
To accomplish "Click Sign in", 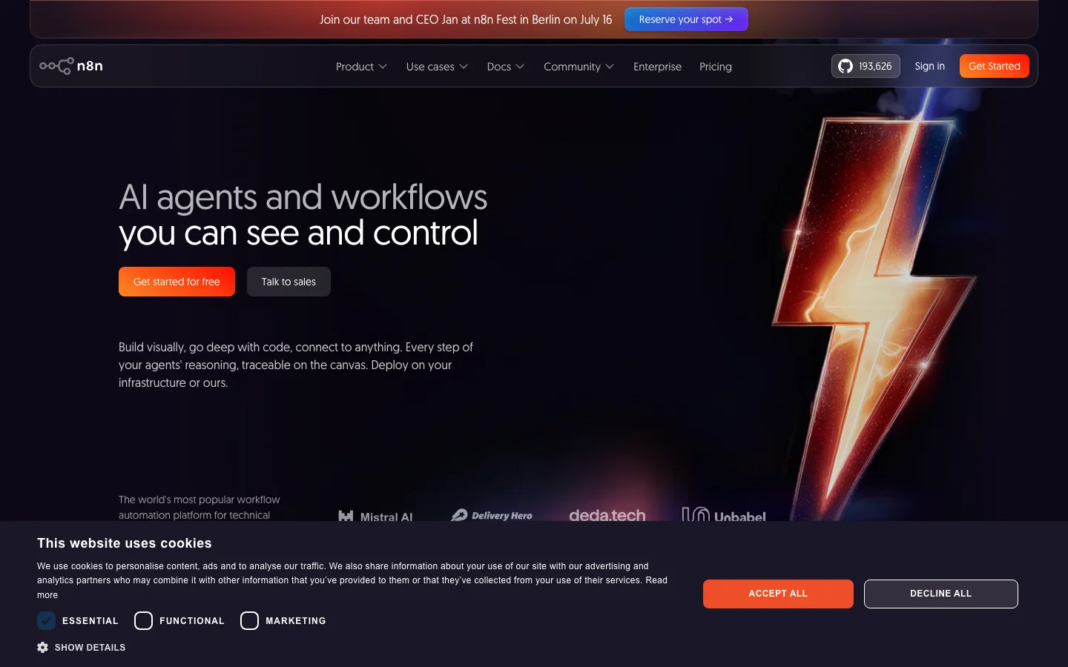I will [x=929, y=66].
